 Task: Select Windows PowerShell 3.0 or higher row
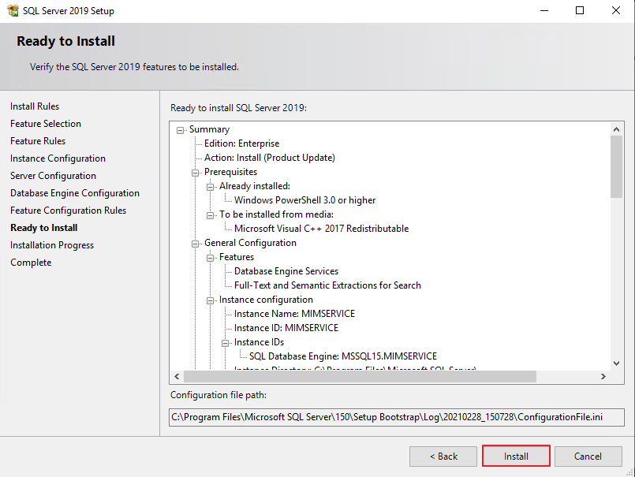click(305, 200)
